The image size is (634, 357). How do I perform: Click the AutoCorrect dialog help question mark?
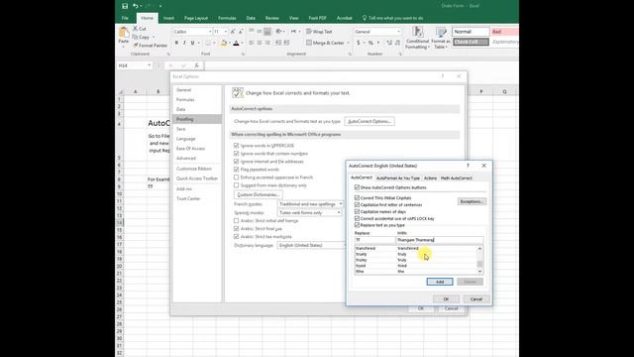pos(468,166)
